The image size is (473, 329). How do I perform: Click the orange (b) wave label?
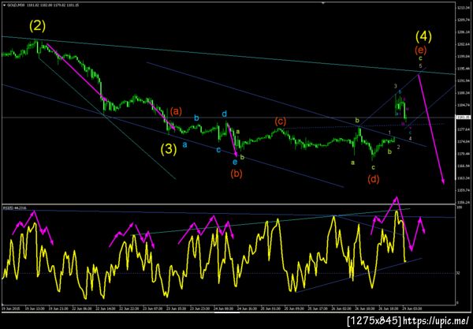coord(236,174)
